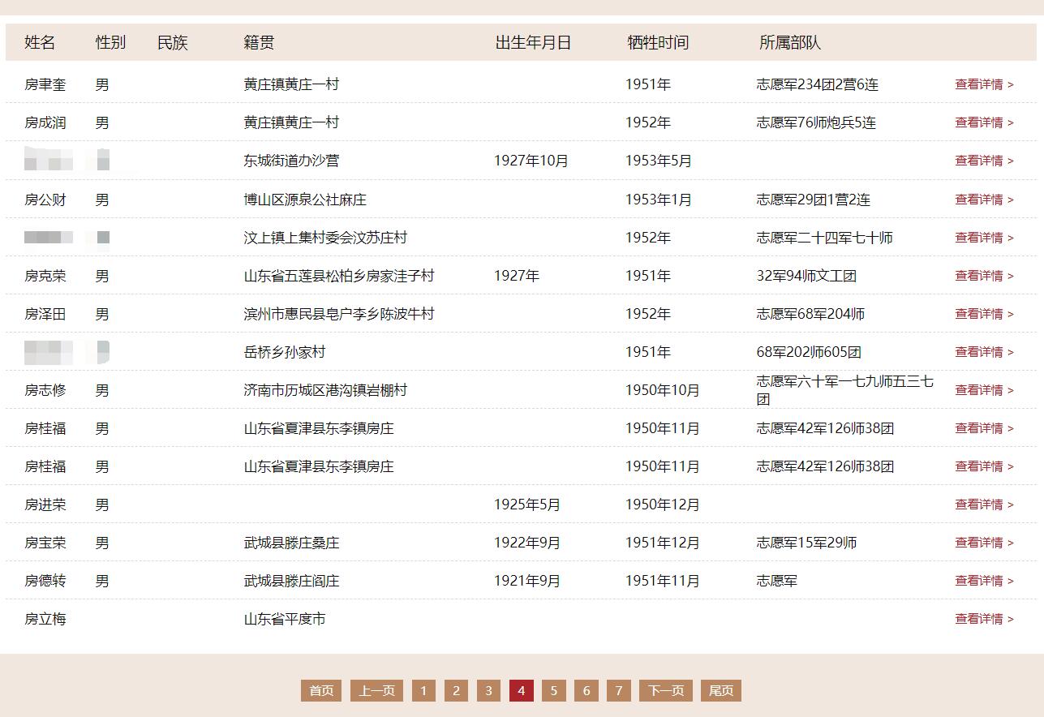Click 查看详情 for 房宝荣

pyautogui.click(x=984, y=543)
